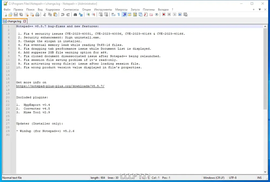Click the Save recorded macro icon
The width and height of the screenshot is (270, 182).
pyautogui.click(x=185, y=15)
